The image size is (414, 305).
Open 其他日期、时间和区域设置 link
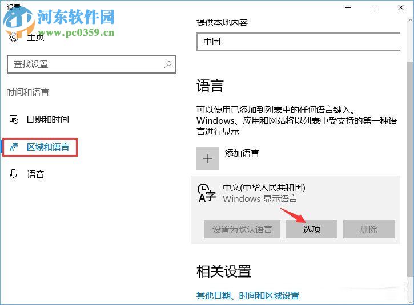[x=248, y=295]
